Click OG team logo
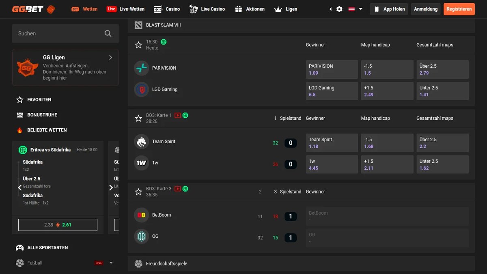Image resolution: width=487 pixels, height=274 pixels. pyautogui.click(x=142, y=237)
